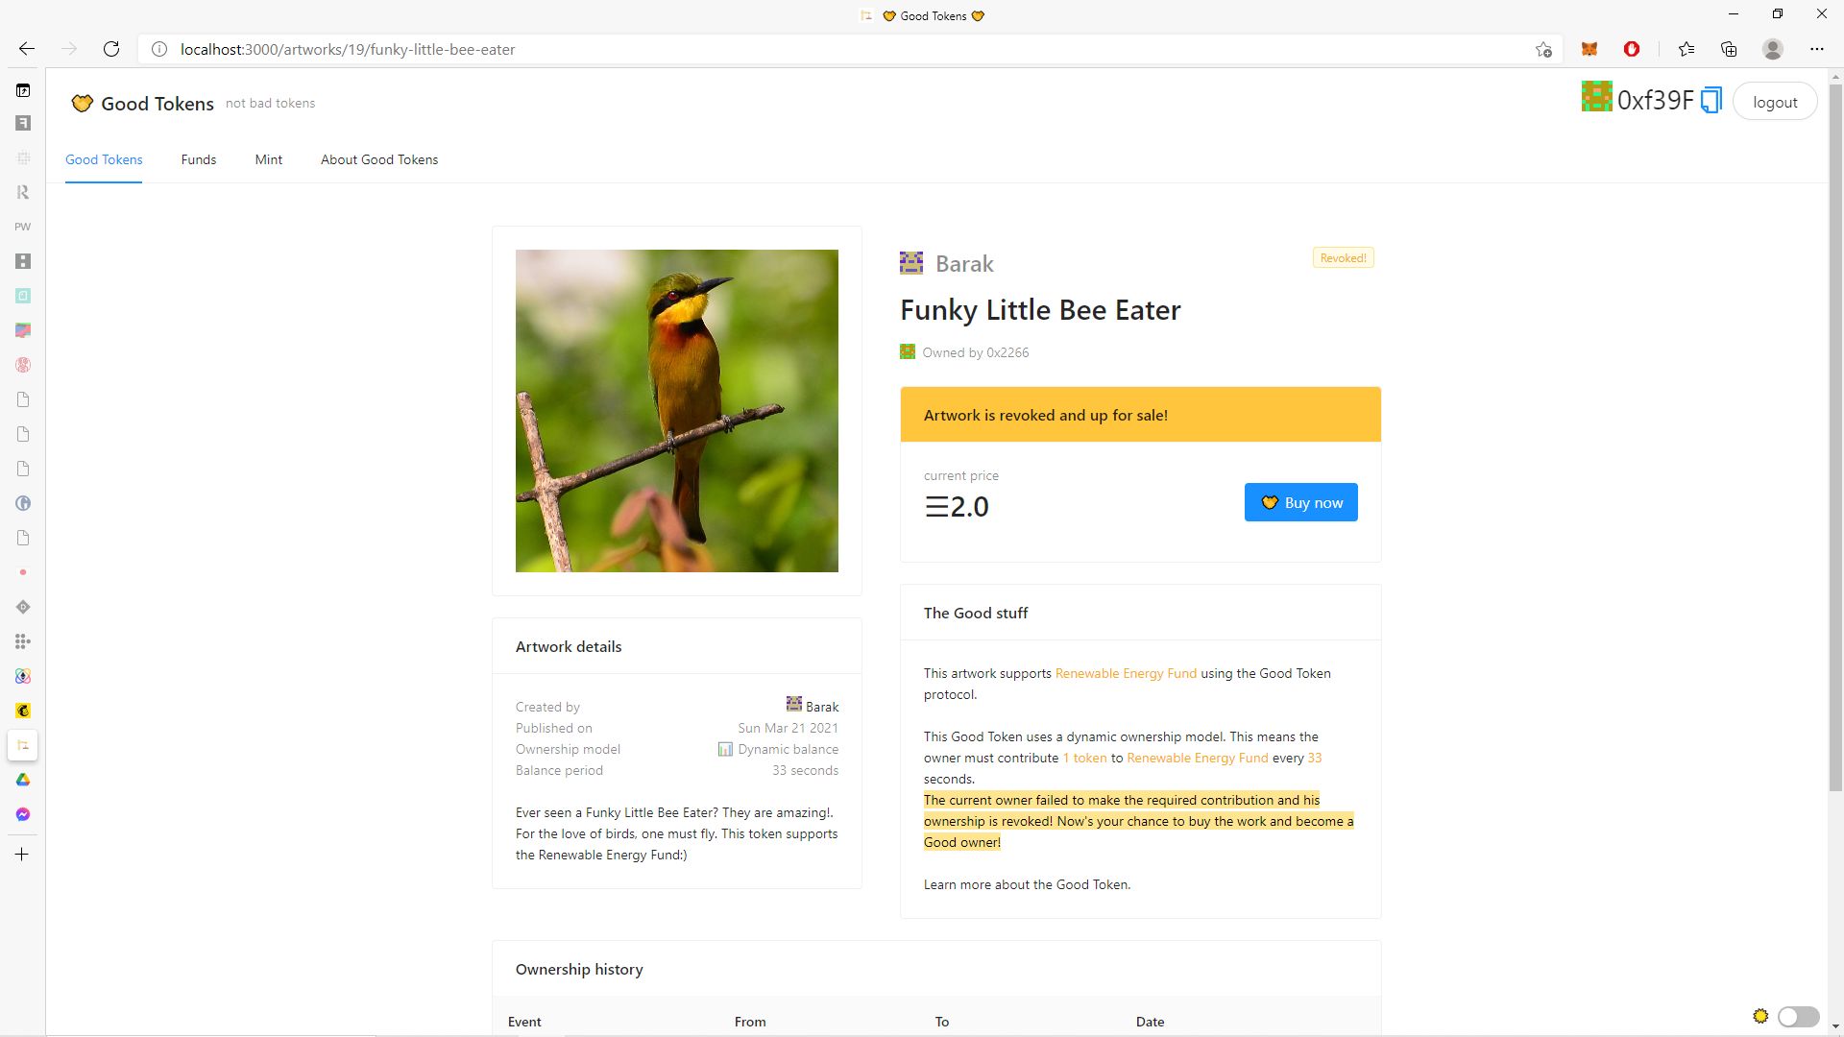Screen dimensions: 1844x1037
Task: Select the Funds tab
Action: click(198, 158)
